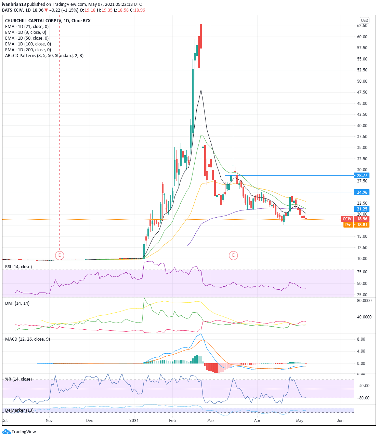Click the DeMarker (13) pane label

pos(19,410)
